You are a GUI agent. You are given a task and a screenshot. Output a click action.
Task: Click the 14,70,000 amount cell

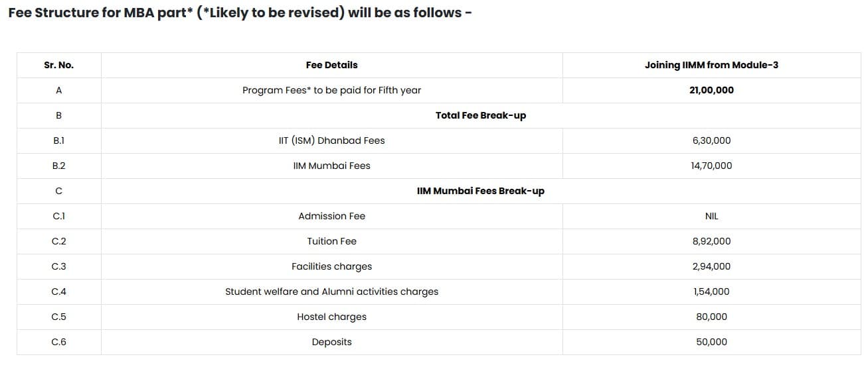[711, 166]
